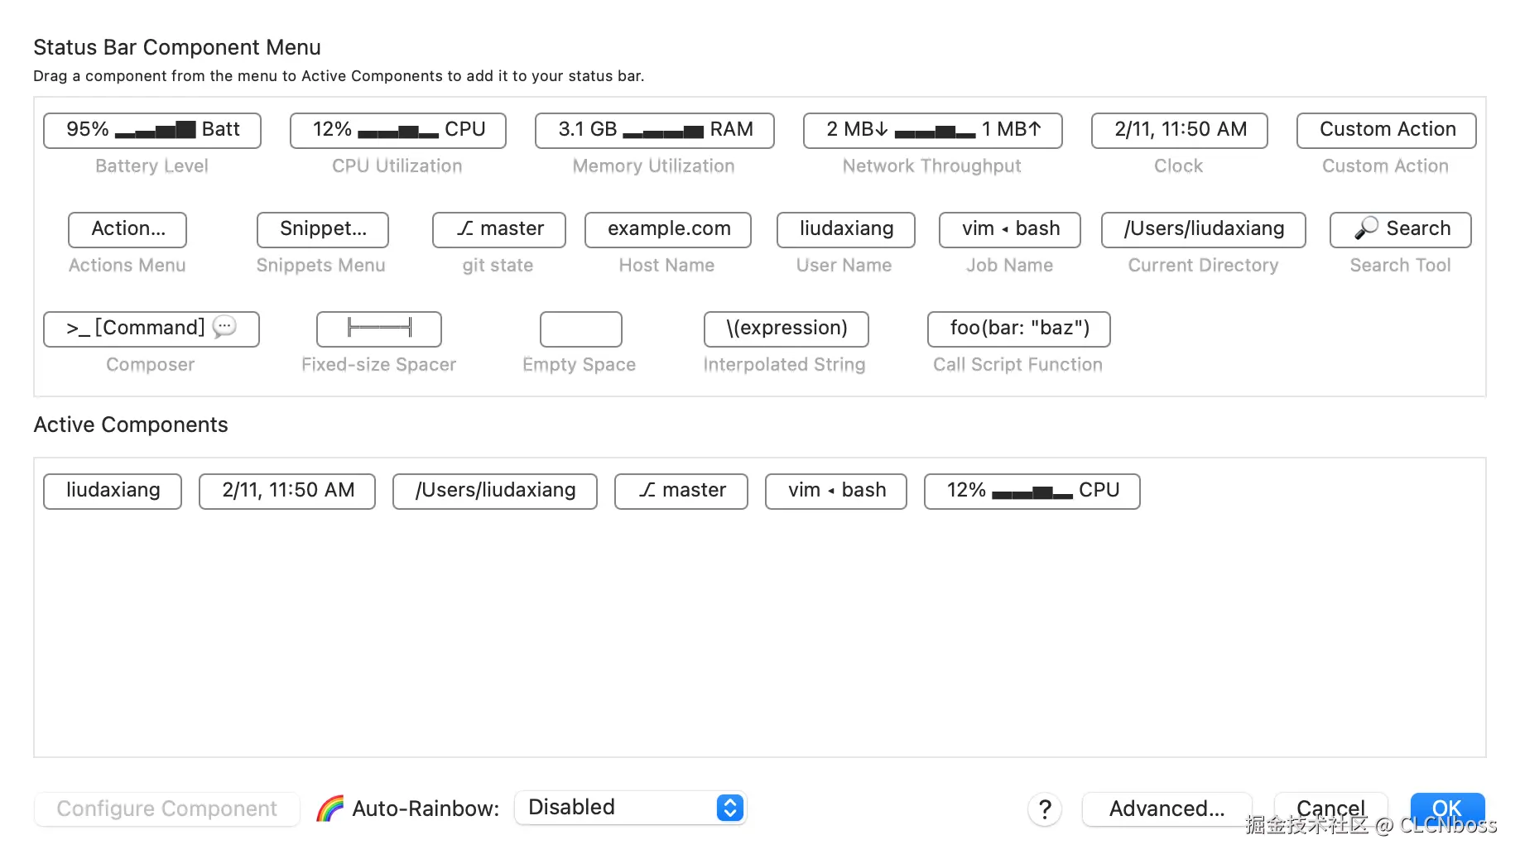Click the Fixed-size Spacer component

tap(378, 329)
